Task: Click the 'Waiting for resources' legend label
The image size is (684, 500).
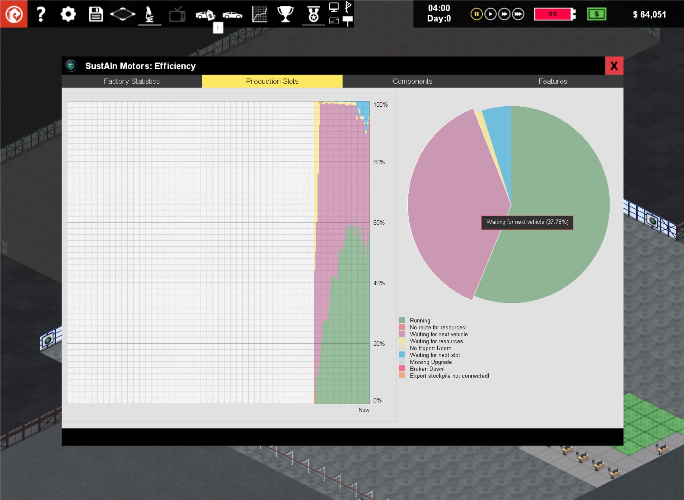Action: click(436, 341)
